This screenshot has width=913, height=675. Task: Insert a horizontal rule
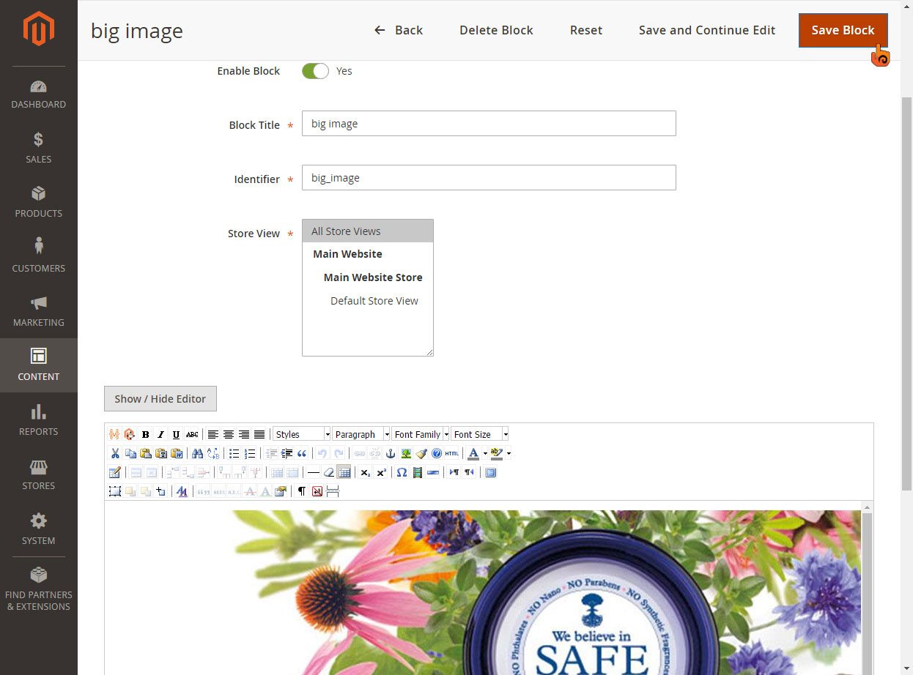(312, 472)
